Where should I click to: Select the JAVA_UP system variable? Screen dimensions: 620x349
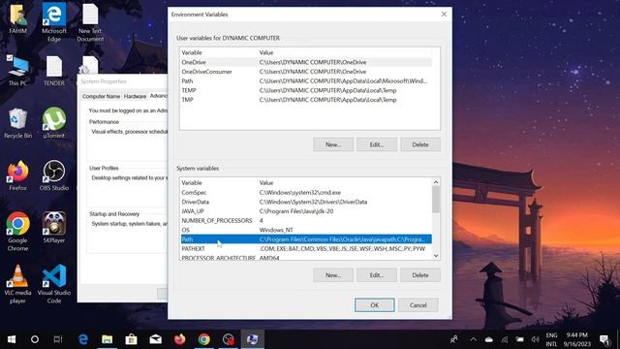tap(306, 211)
